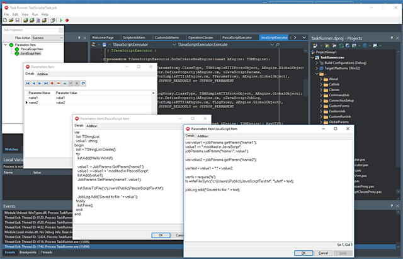Post the edit with the navigator checkmark icon

click(x=71, y=84)
